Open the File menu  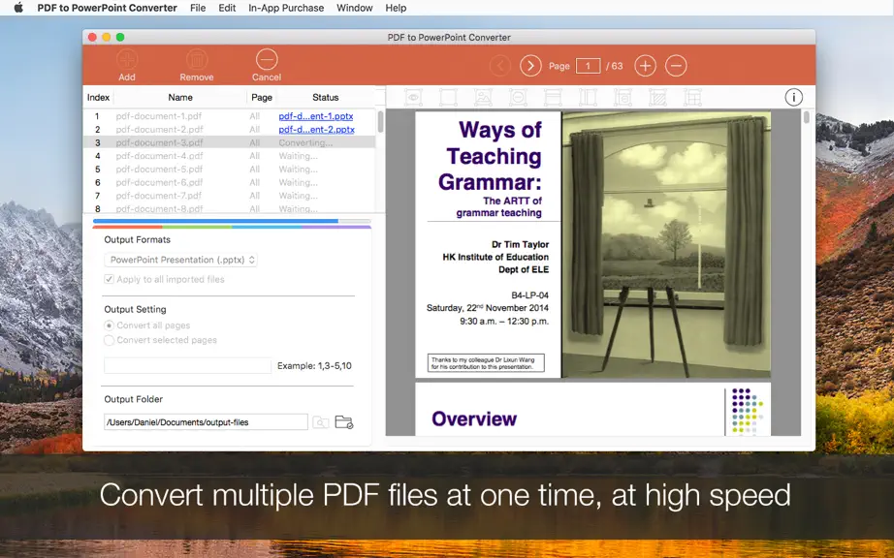click(198, 8)
